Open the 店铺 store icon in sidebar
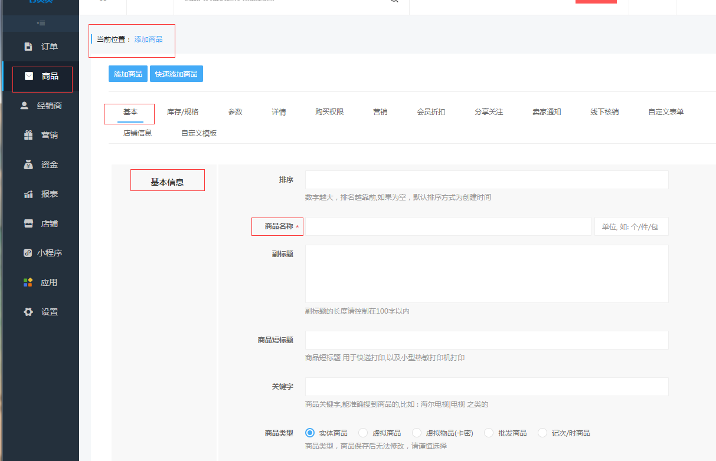Screen dimensions: 716x461 point(28,223)
